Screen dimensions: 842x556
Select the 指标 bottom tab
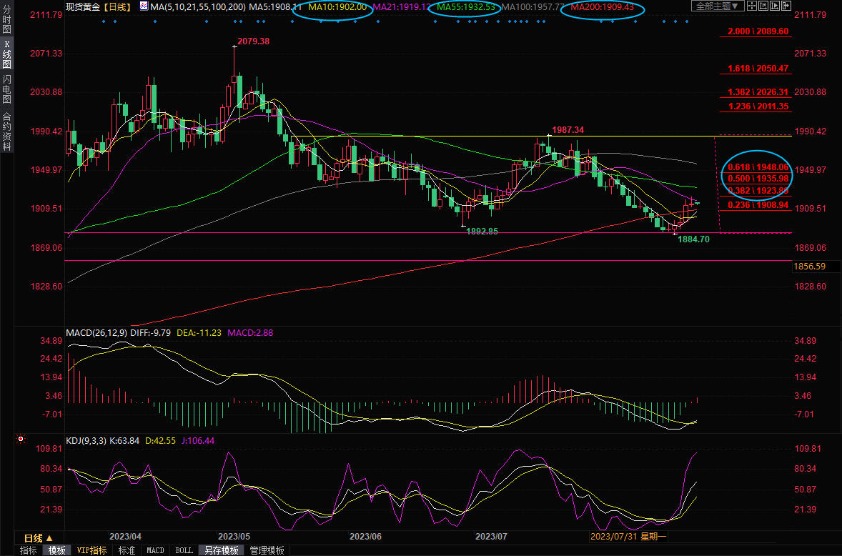click(29, 550)
